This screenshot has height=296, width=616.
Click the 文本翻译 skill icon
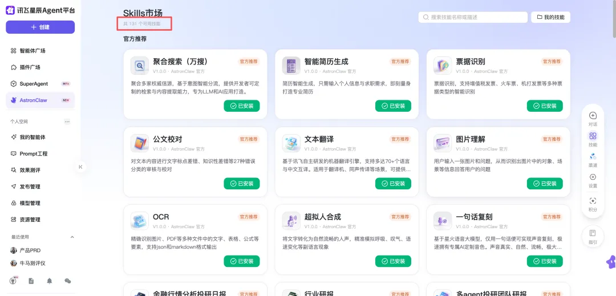[x=291, y=143]
